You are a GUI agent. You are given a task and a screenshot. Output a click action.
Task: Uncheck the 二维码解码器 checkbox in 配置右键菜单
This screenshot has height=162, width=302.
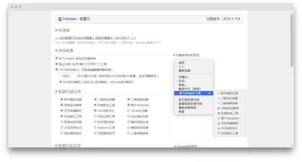click(x=129, y=99)
